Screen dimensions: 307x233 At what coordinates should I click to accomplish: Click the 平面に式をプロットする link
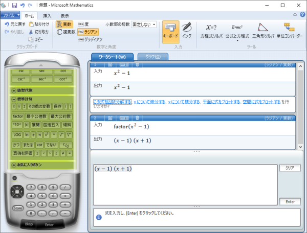pyautogui.click(x=221, y=102)
